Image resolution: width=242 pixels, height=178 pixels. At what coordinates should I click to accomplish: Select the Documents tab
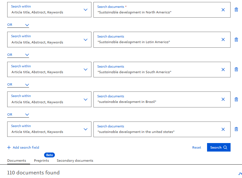(x=17, y=160)
